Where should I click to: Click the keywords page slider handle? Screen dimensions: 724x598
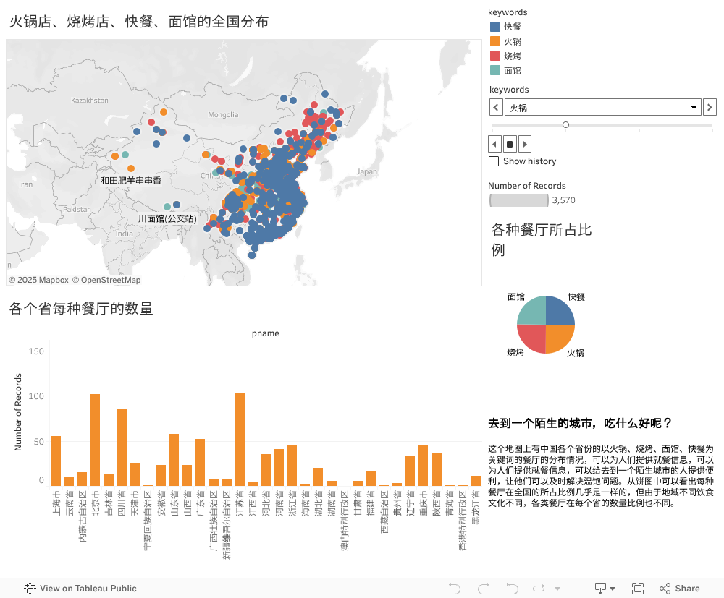565,124
